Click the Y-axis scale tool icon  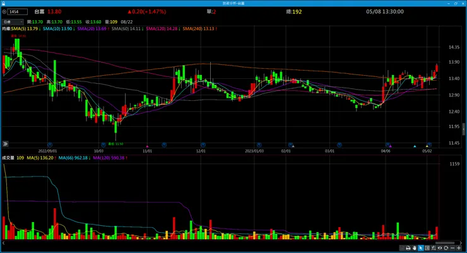point(434,248)
